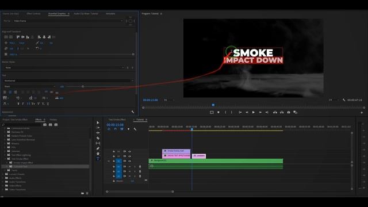Screen dimensions: 368x207
Task: Toggle All Caps text style
Action: 28,103
